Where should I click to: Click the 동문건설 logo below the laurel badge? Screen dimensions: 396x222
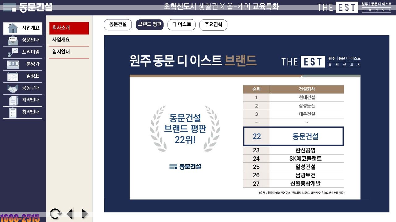pos(185,167)
